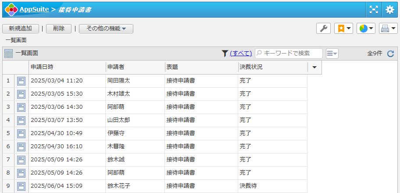Click the 新規追加 button
Image resolution: width=400 pixels, height=193 pixels.
pos(21,29)
